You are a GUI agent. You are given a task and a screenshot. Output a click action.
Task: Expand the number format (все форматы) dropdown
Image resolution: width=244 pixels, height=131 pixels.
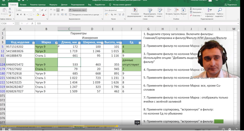124,10
